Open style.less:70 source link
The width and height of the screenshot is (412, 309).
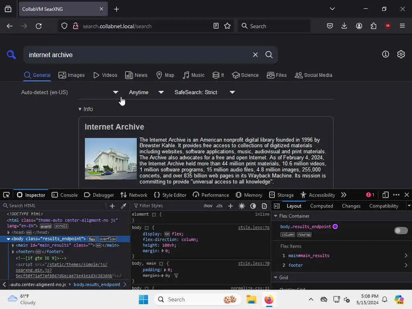(253, 263)
